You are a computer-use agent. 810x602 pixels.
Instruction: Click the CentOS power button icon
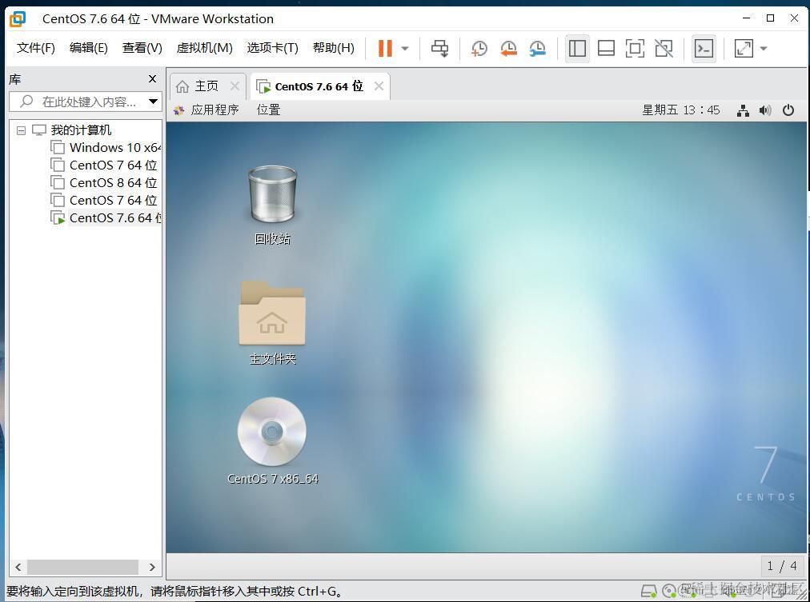pos(788,110)
